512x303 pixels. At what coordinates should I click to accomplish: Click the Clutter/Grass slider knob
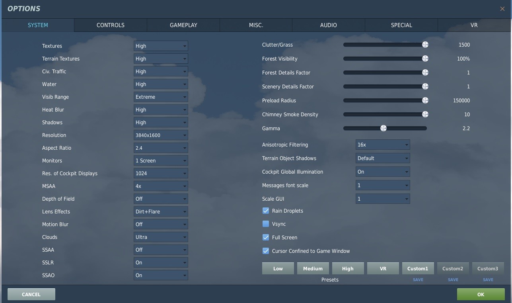[425, 45]
